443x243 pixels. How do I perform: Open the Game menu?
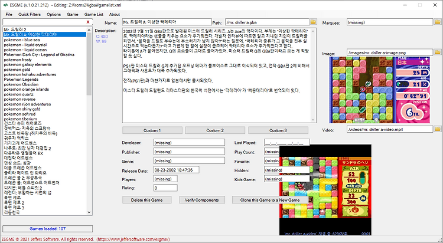click(73, 14)
